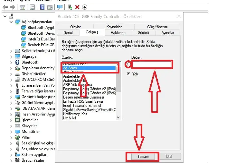Switch to the Hakkında tab
The image size is (226, 163).
click(118, 33)
